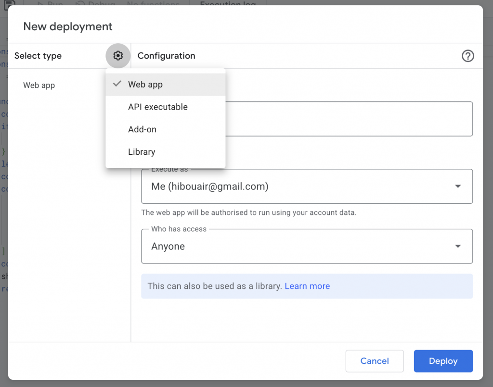Click the gear icon beside Select type
Viewport: 493px width, 387px height.
coord(118,56)
